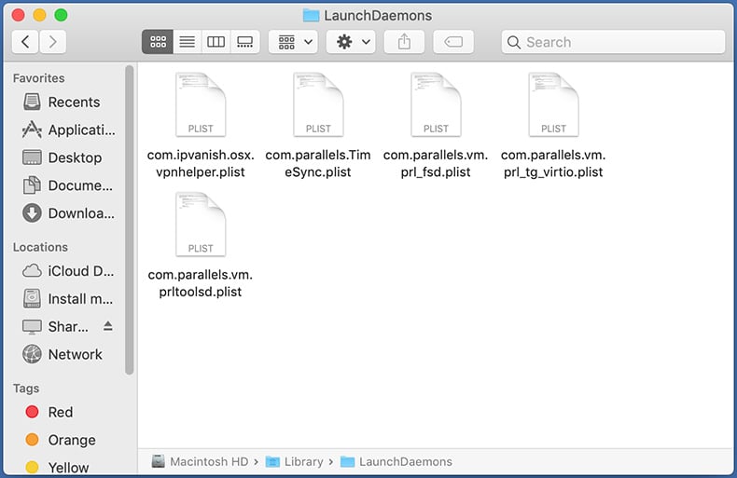Image resolution: width=737 pixels, height=478 pixels.
Task: Click the Share toolbar button
Action: coord(404,42)
